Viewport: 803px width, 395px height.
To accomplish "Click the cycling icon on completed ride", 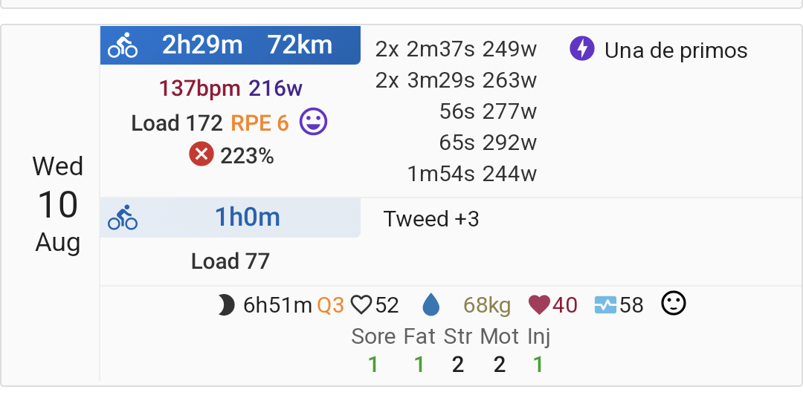I will (x=123, y=45).
